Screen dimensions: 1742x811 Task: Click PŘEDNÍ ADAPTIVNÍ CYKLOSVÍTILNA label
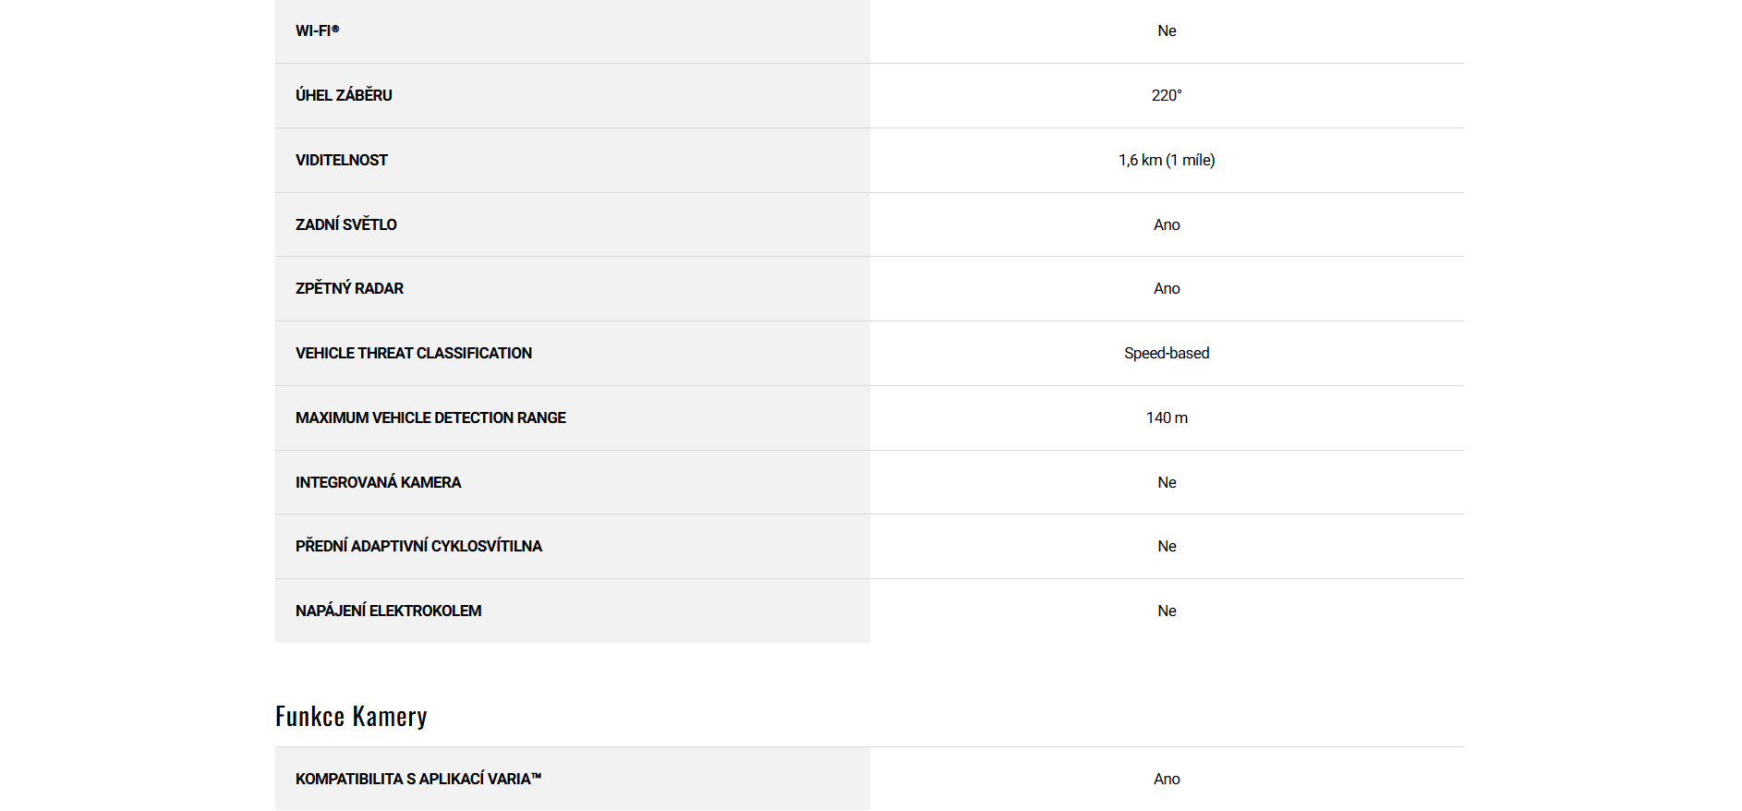coord(418,546)
